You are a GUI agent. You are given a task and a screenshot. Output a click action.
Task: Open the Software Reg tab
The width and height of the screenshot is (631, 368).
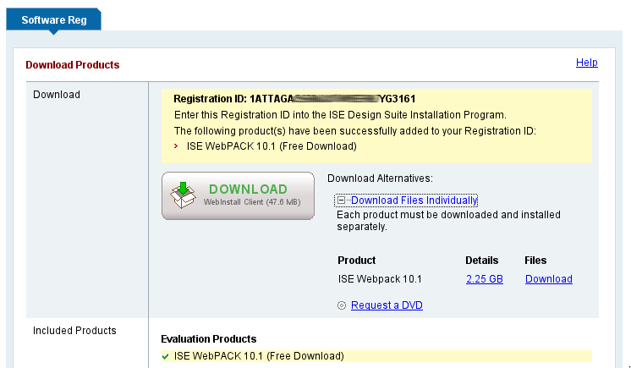(x=53, y=18)
